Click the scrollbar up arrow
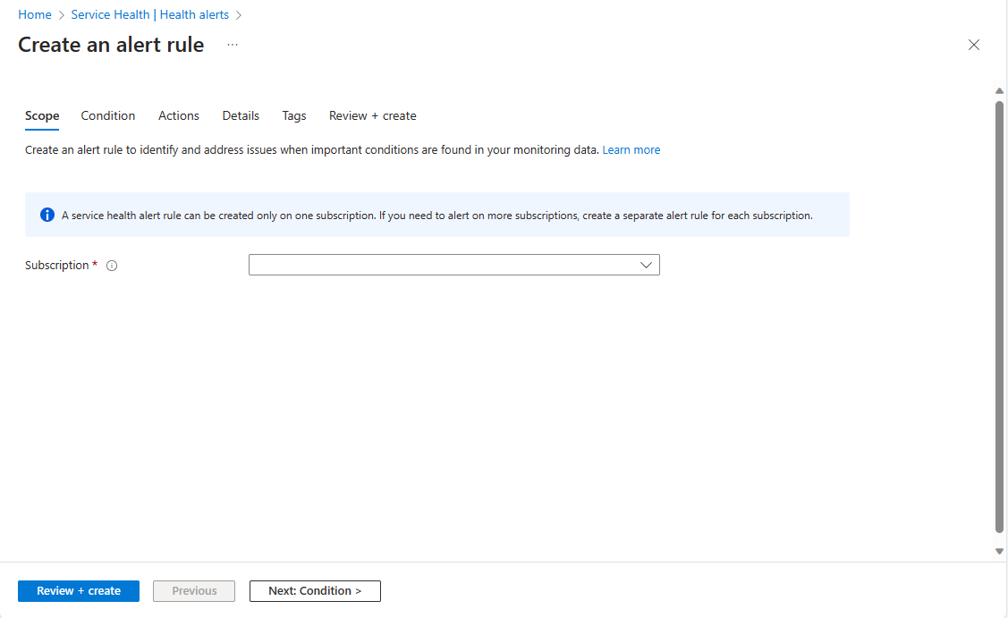This screenshot has height=618, width=1008. tap(999, 90)
